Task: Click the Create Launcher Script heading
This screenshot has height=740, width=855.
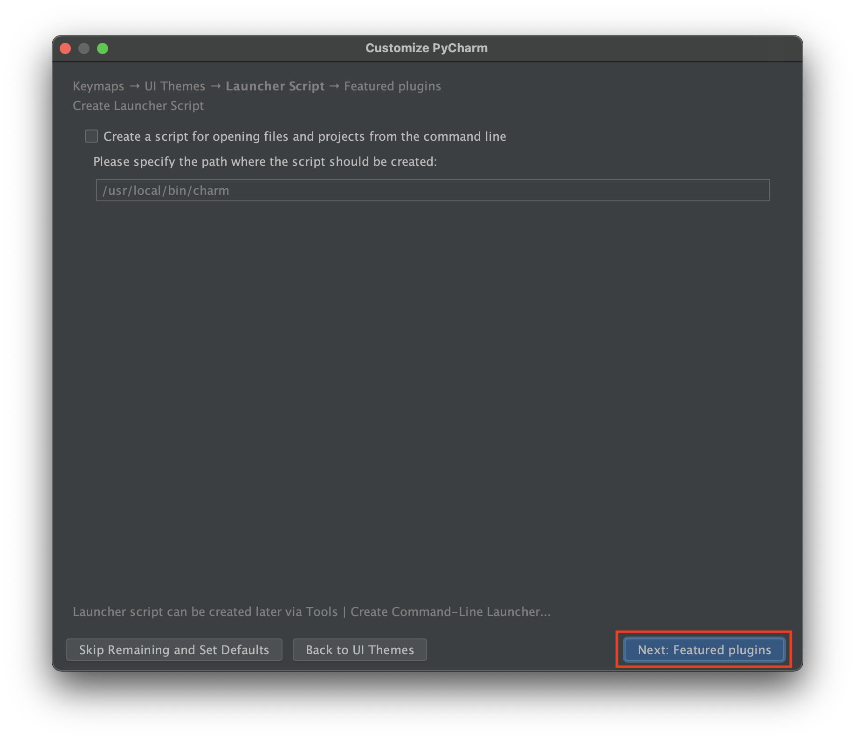Action: click(x=138, y=106)
